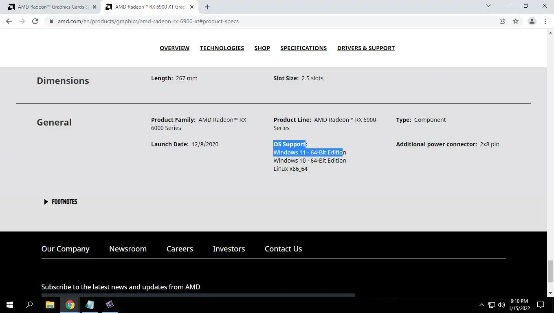Close the Radeon Graphics Cards Specs tab
Viewport: 554px width, 313px height.
click(95, 7)
